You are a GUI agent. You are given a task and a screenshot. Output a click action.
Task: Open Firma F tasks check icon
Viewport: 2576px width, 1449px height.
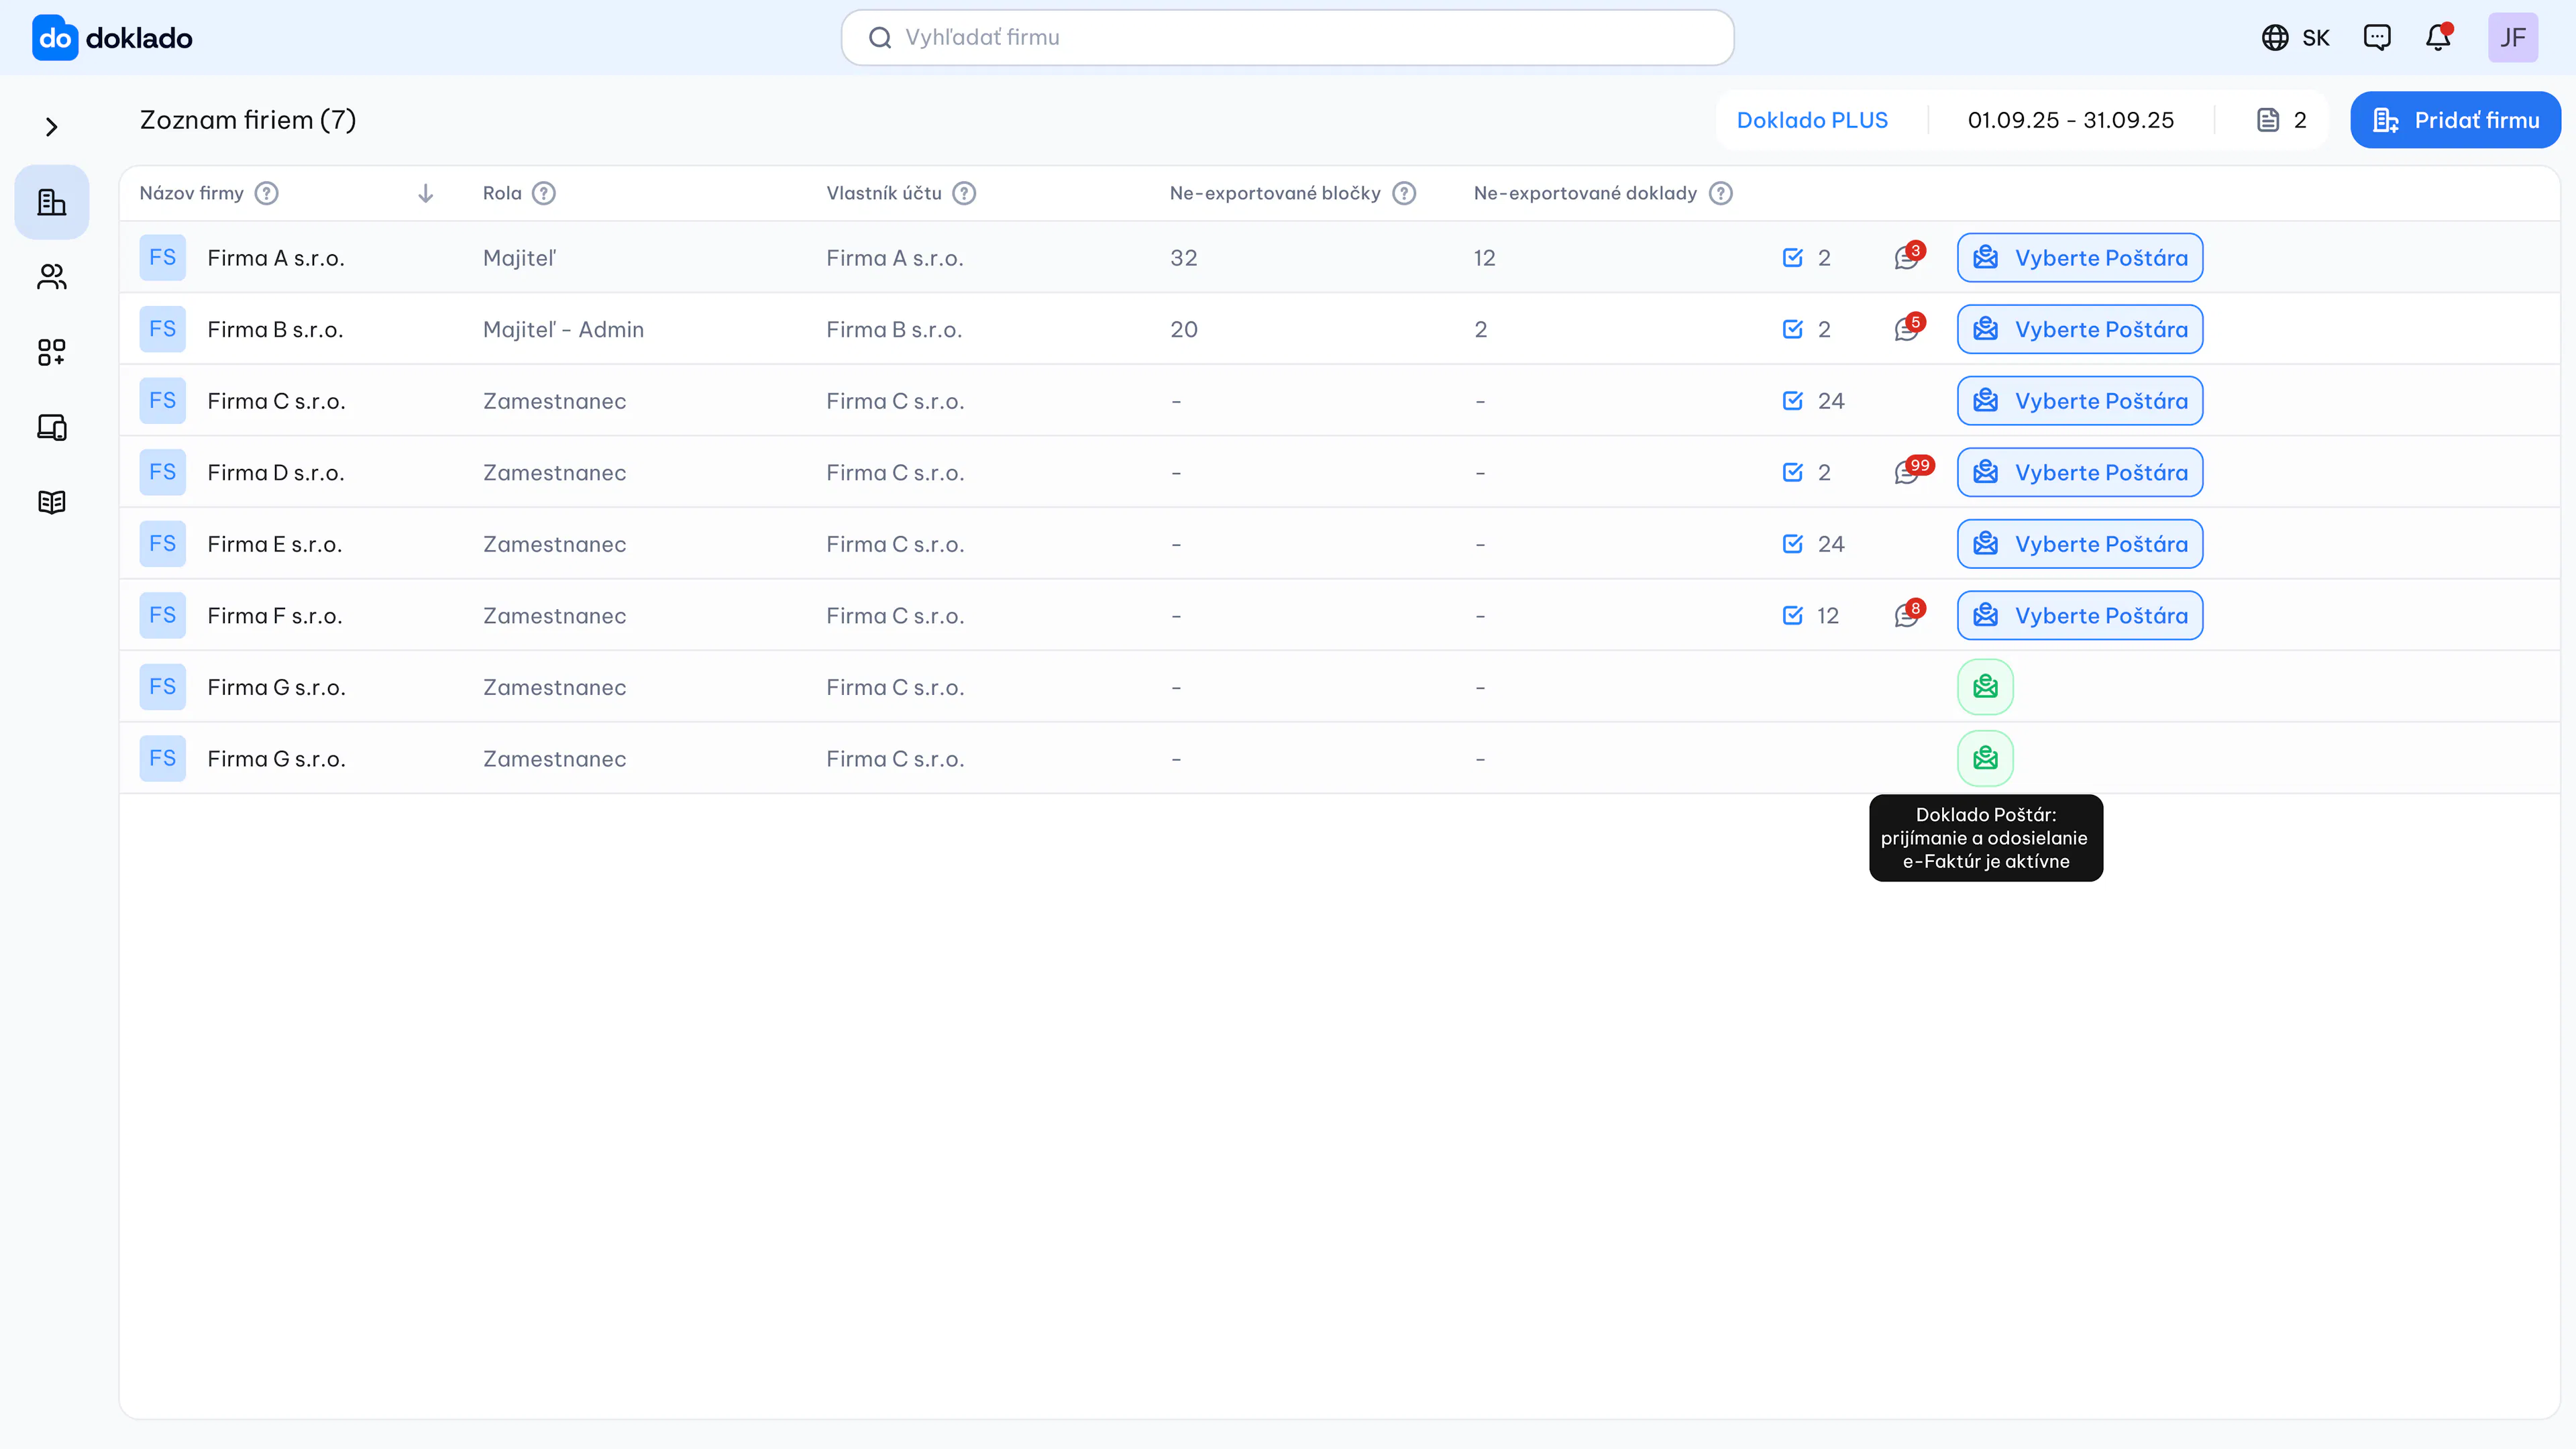click(1793, 615)
